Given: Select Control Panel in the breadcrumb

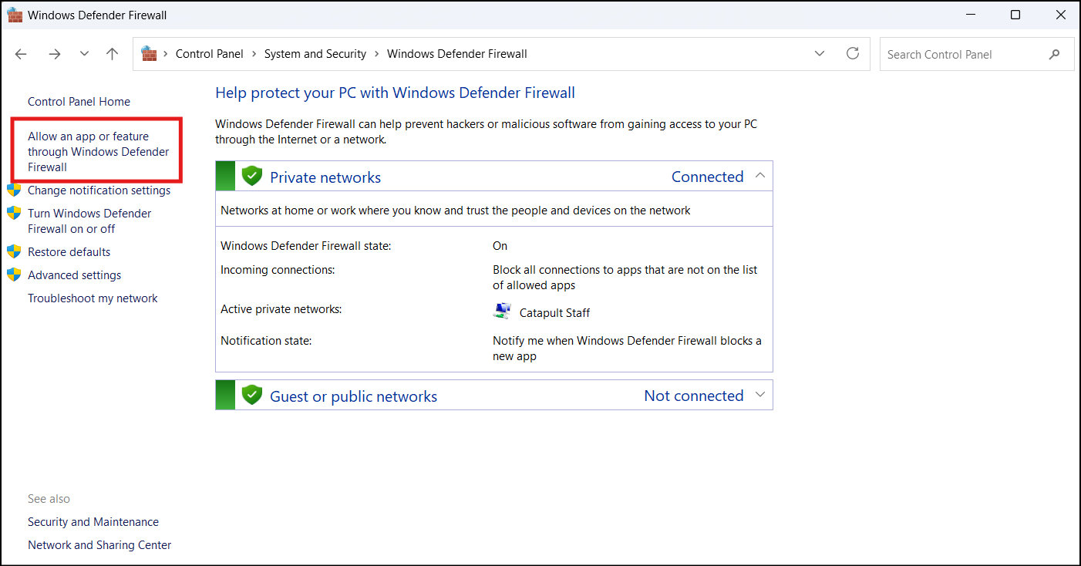Looking at the screenshot, I should tap(209, 54).
